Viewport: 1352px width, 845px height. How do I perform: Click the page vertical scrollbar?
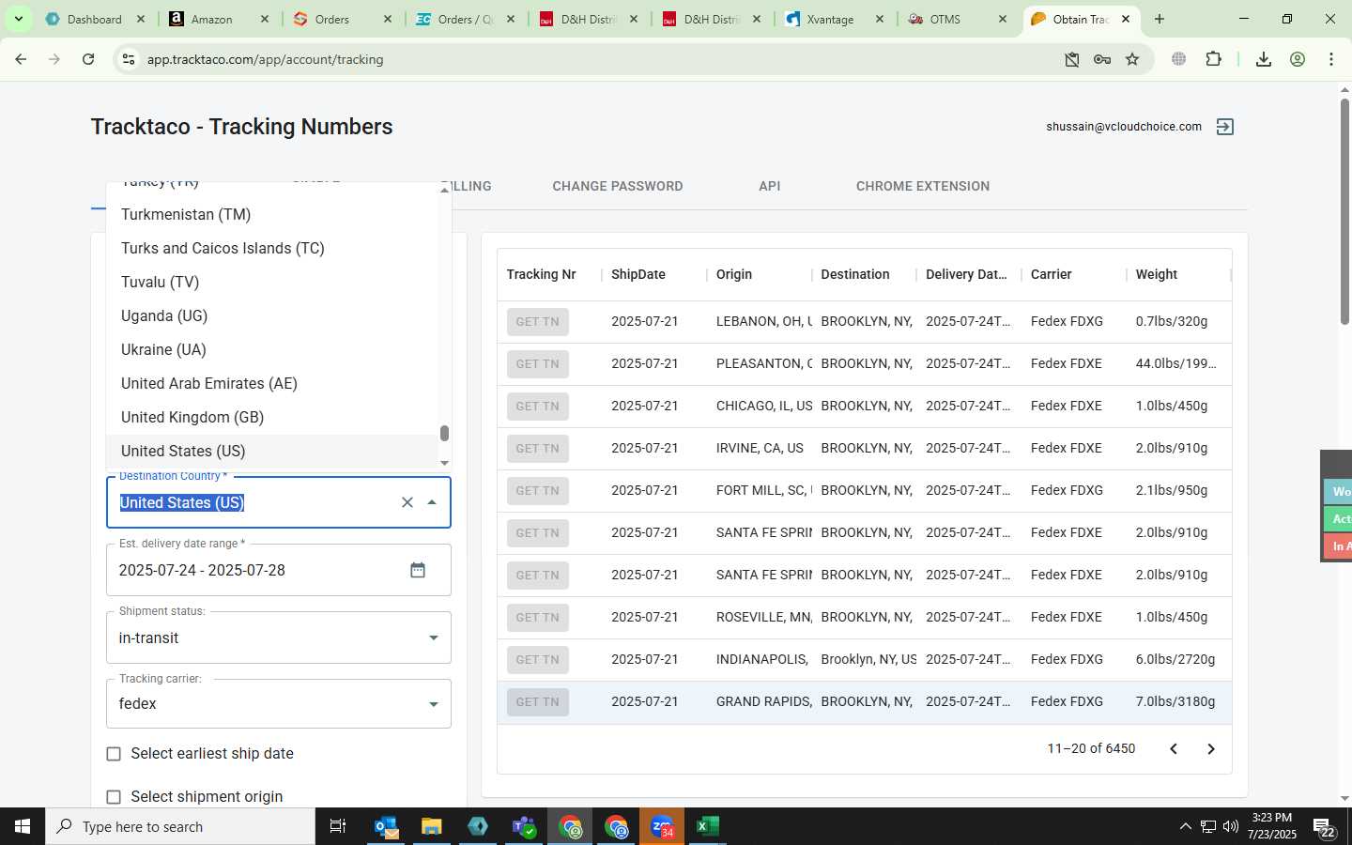pos(1344,211)
